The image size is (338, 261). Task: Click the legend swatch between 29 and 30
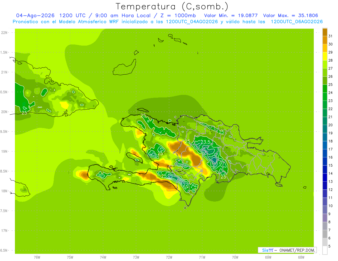pos(325,48)
